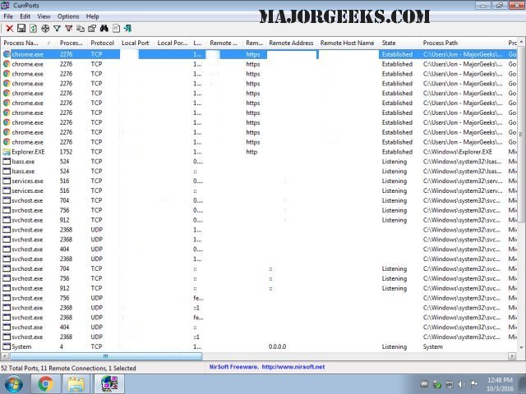Image resolution: width=526 pixels, height=394 pixels.
Task: Click the report page toolbar icon
Action: tap(116, 29)
